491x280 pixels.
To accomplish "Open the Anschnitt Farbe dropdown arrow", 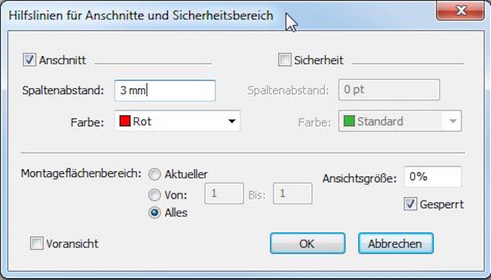I will pyautogui.click(x=232, y=121).
